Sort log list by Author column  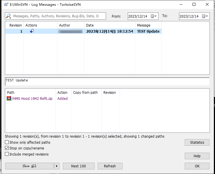point(65,25)
